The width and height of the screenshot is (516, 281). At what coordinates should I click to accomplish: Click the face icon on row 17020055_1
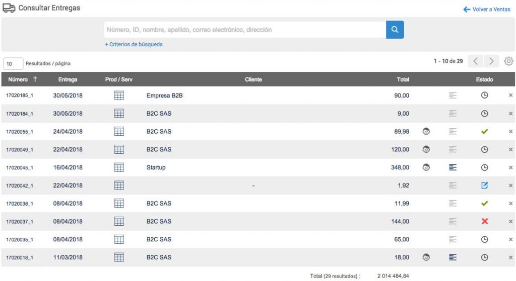pyautogui.click(x=426, y=132)
